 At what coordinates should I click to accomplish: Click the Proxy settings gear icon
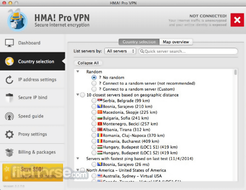click(x=9, y=134)
